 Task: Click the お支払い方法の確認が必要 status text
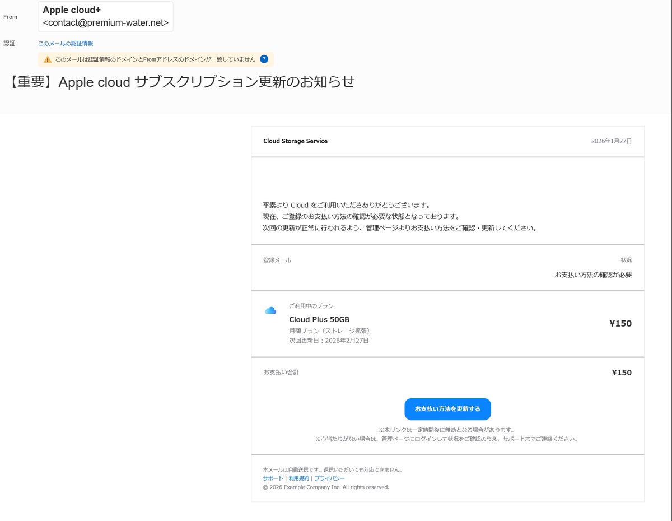click(593, 275)
